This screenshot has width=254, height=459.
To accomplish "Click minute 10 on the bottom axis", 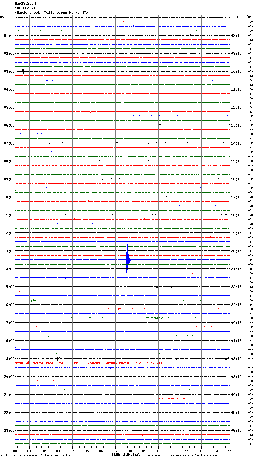I will pos(158,451).
